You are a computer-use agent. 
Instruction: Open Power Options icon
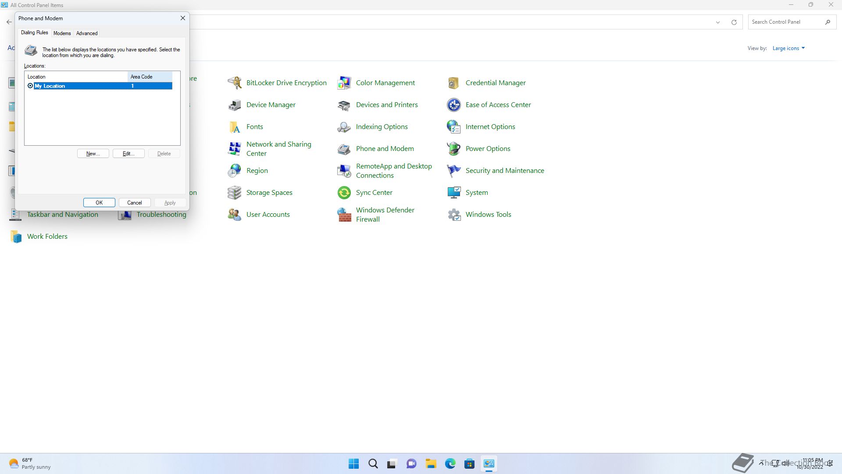click(454, 148)
